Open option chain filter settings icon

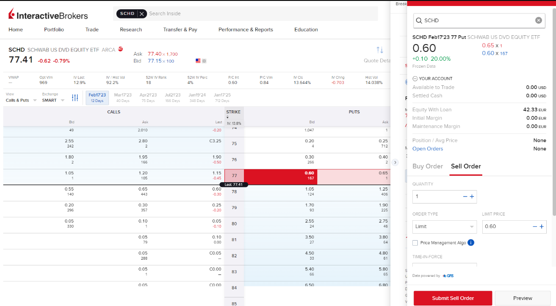tap(75, 98)
